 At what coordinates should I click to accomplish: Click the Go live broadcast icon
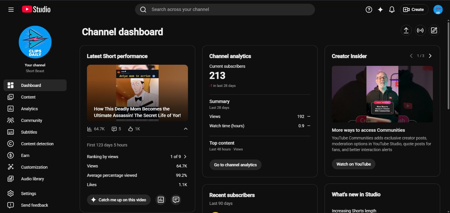pos(420,30)
